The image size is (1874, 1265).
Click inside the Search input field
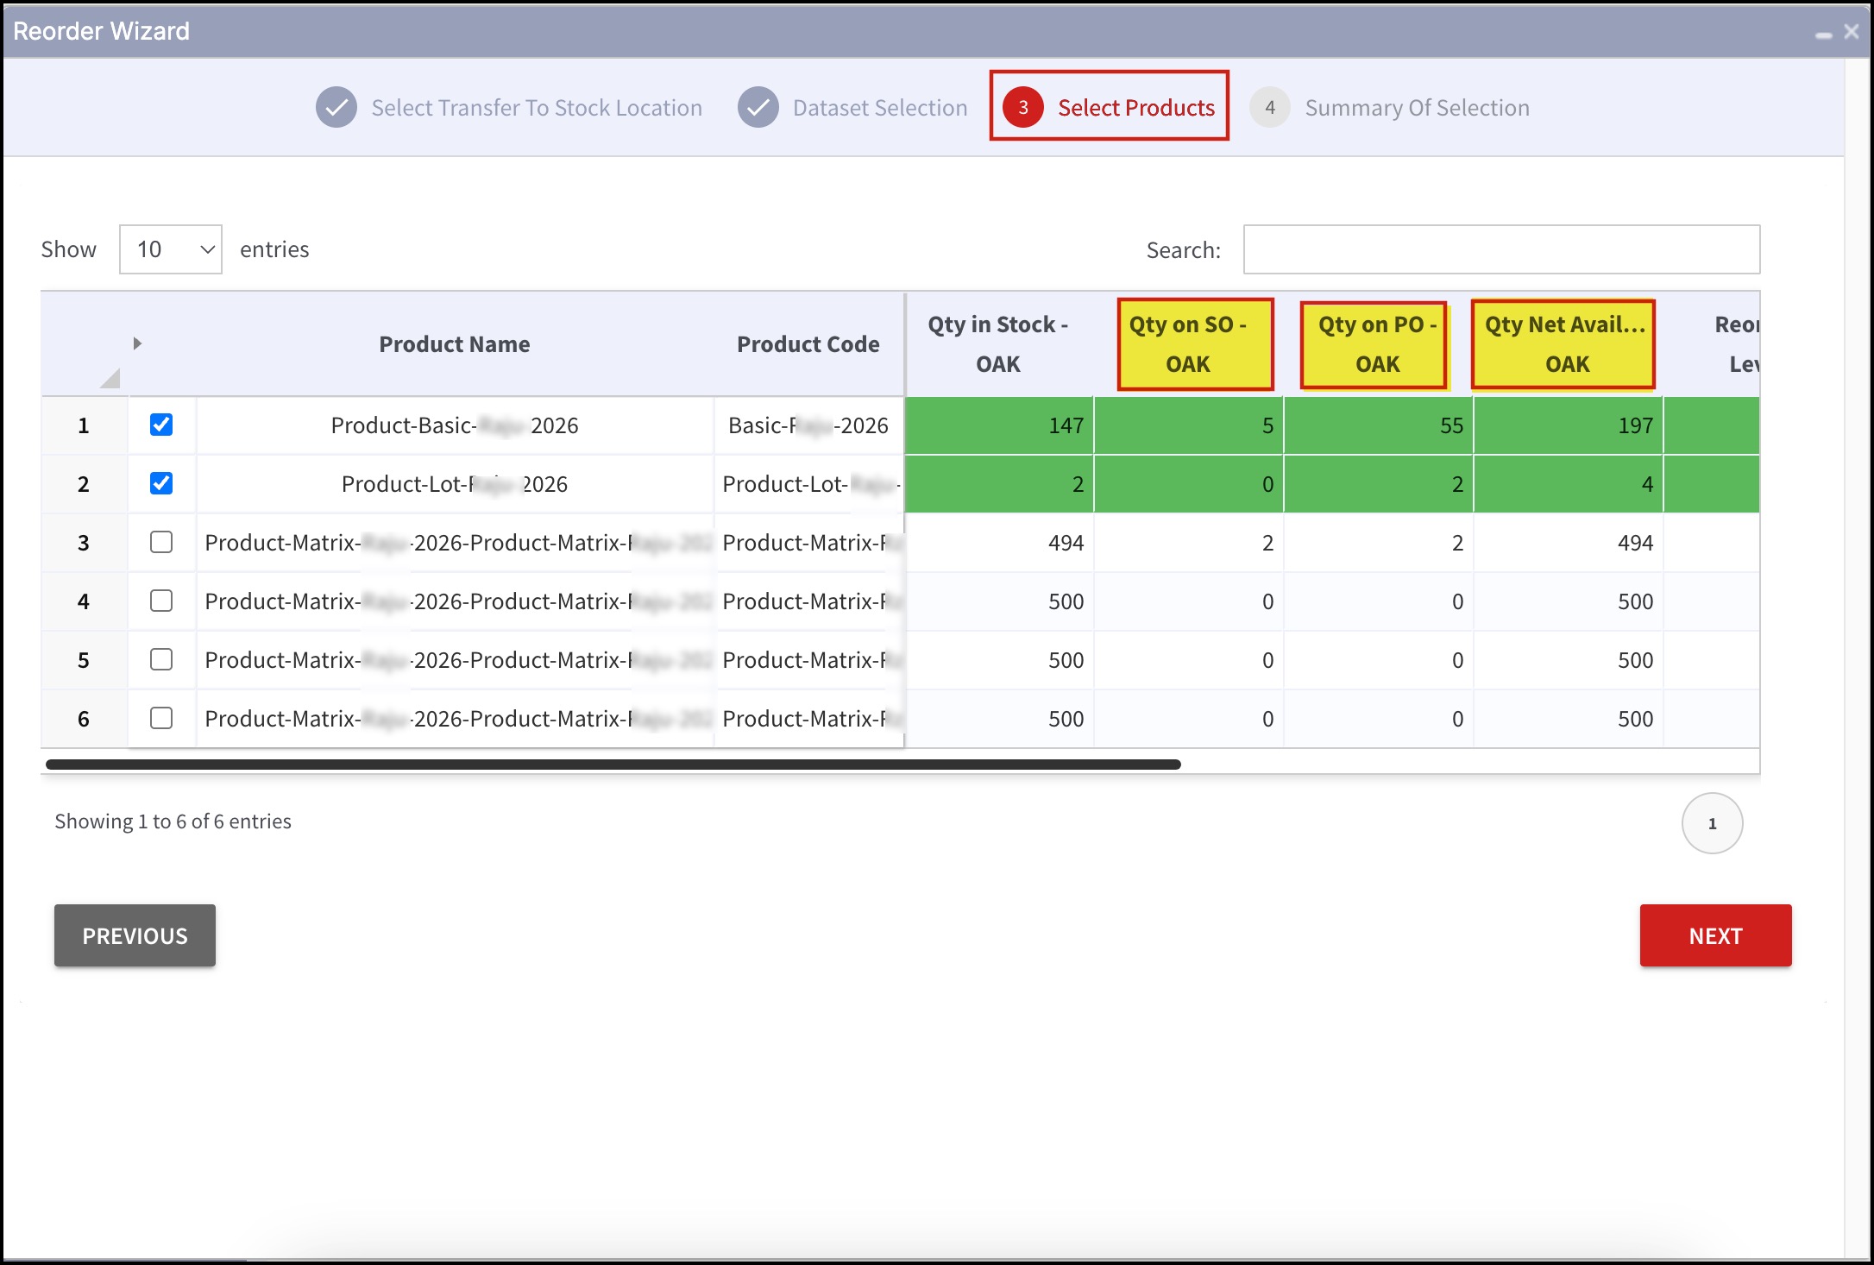[x=1500, y=249]
